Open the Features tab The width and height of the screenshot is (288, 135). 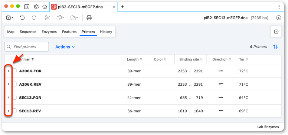pos(69,32)
